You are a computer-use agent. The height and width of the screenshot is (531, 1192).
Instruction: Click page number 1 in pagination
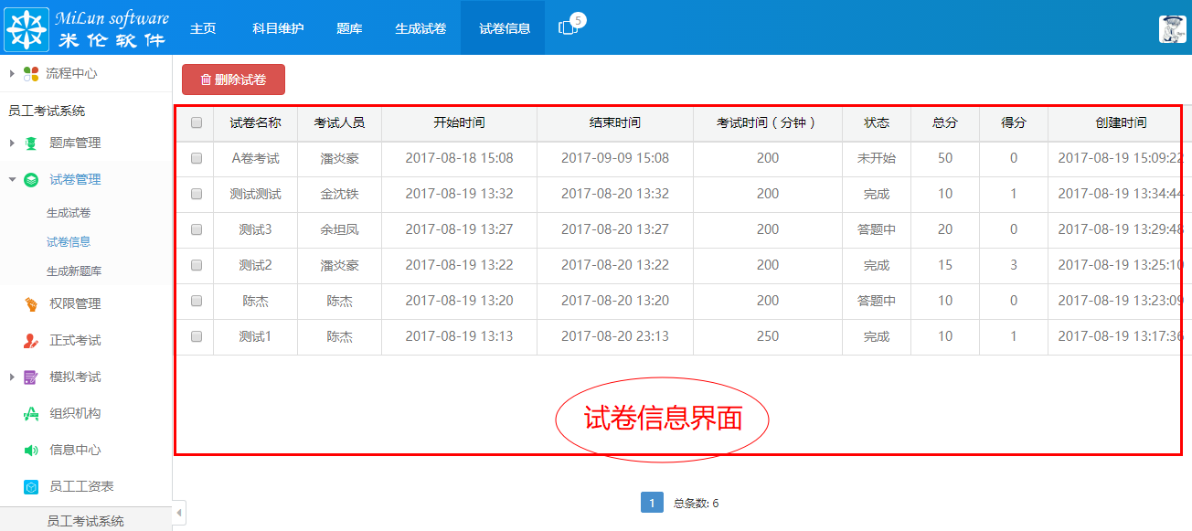[x=651, y=502]
